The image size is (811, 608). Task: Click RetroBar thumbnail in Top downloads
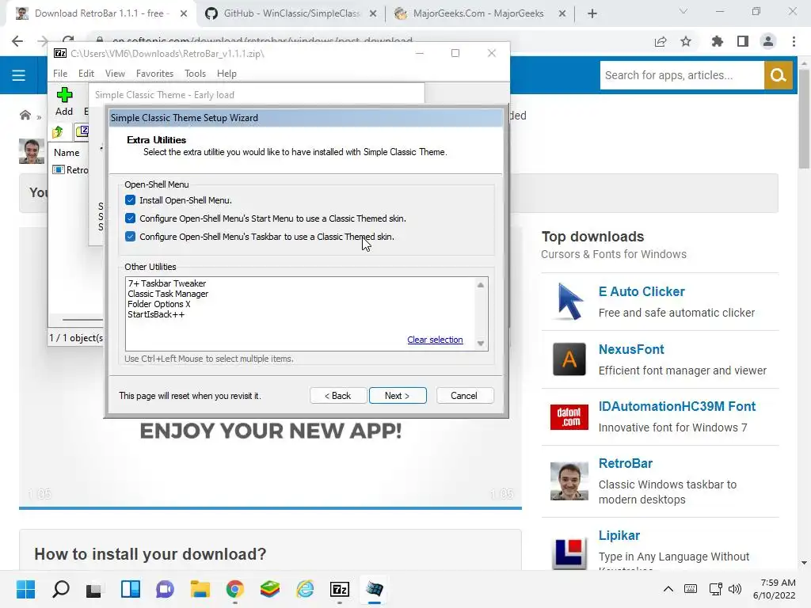[569, 481]
